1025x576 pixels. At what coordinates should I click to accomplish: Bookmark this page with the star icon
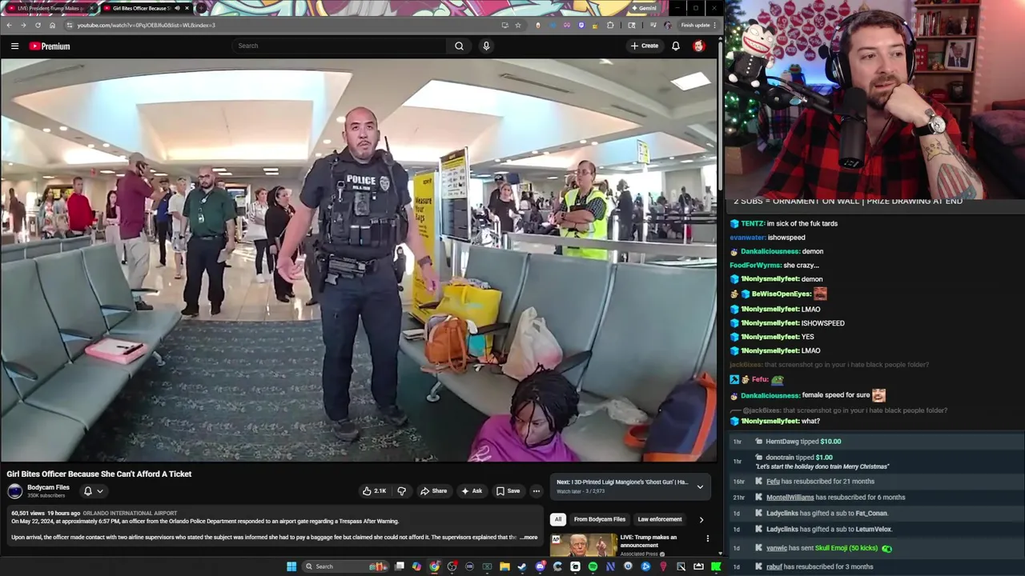tap(517, 25)
